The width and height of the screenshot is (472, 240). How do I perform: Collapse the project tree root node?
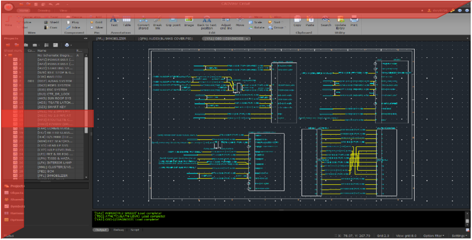[x=6, y=55]
